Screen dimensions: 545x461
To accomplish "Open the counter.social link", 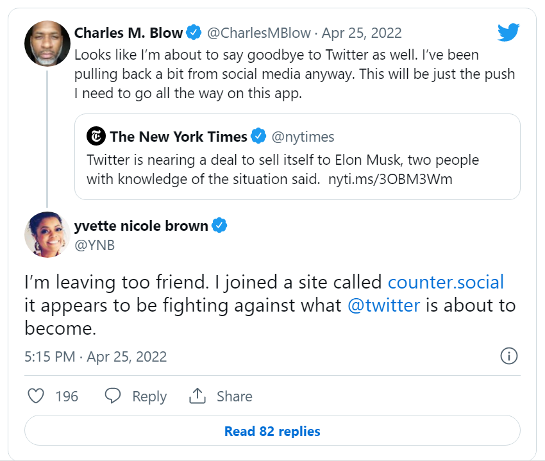I will pyautogui.click(x=446, y=282).
